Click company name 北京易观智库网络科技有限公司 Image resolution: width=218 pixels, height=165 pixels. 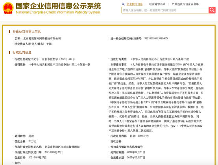coord(42,39)
